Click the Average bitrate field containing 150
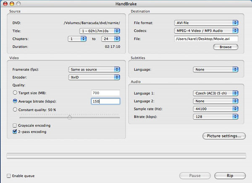Image resolution: width=252 pixels, height=183 pixels. (x=105, y=102)
